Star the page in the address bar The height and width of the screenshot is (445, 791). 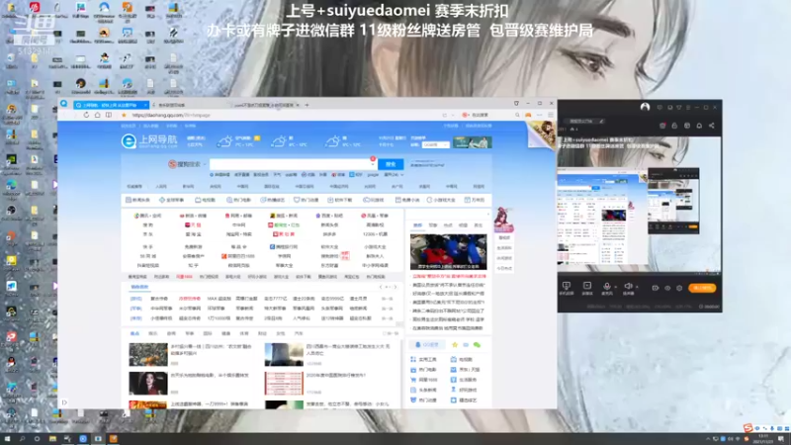click(x=125, y=115)
